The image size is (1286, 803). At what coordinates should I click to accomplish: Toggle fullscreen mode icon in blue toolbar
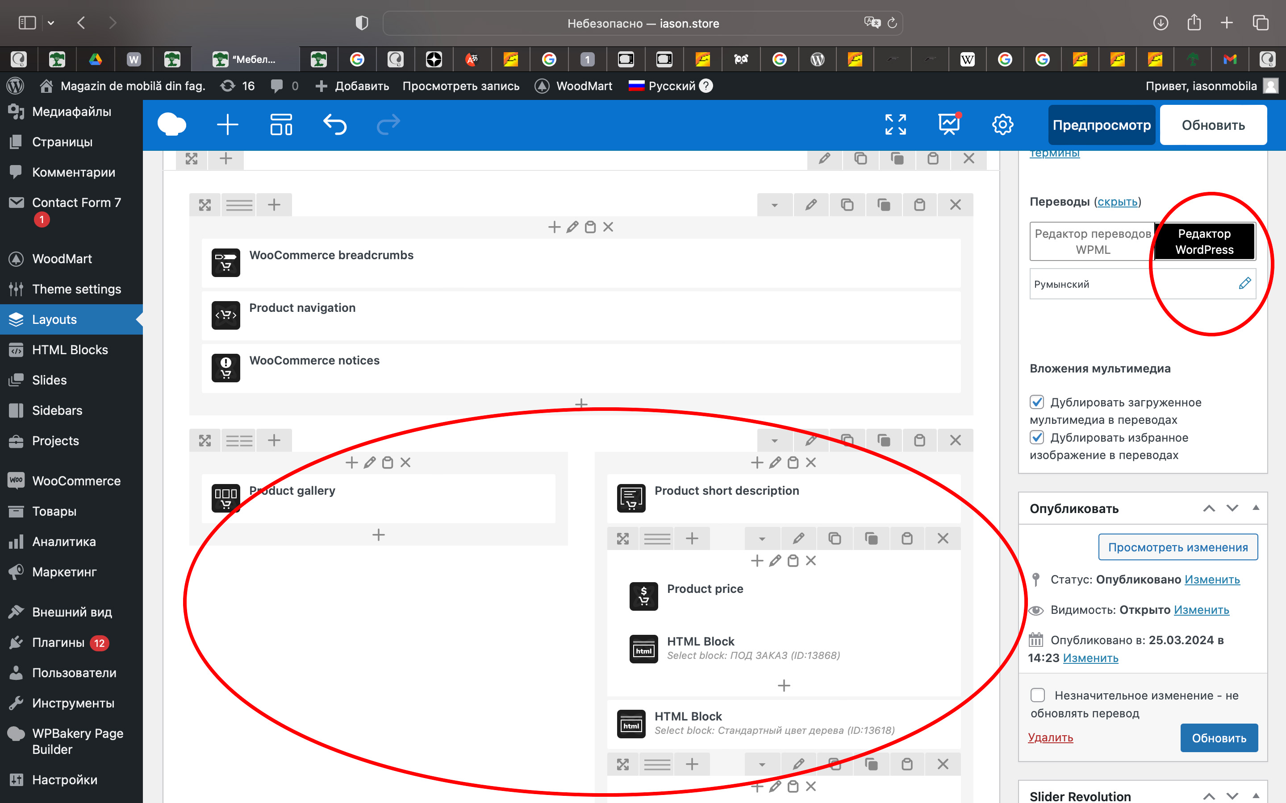pos(895,125)
